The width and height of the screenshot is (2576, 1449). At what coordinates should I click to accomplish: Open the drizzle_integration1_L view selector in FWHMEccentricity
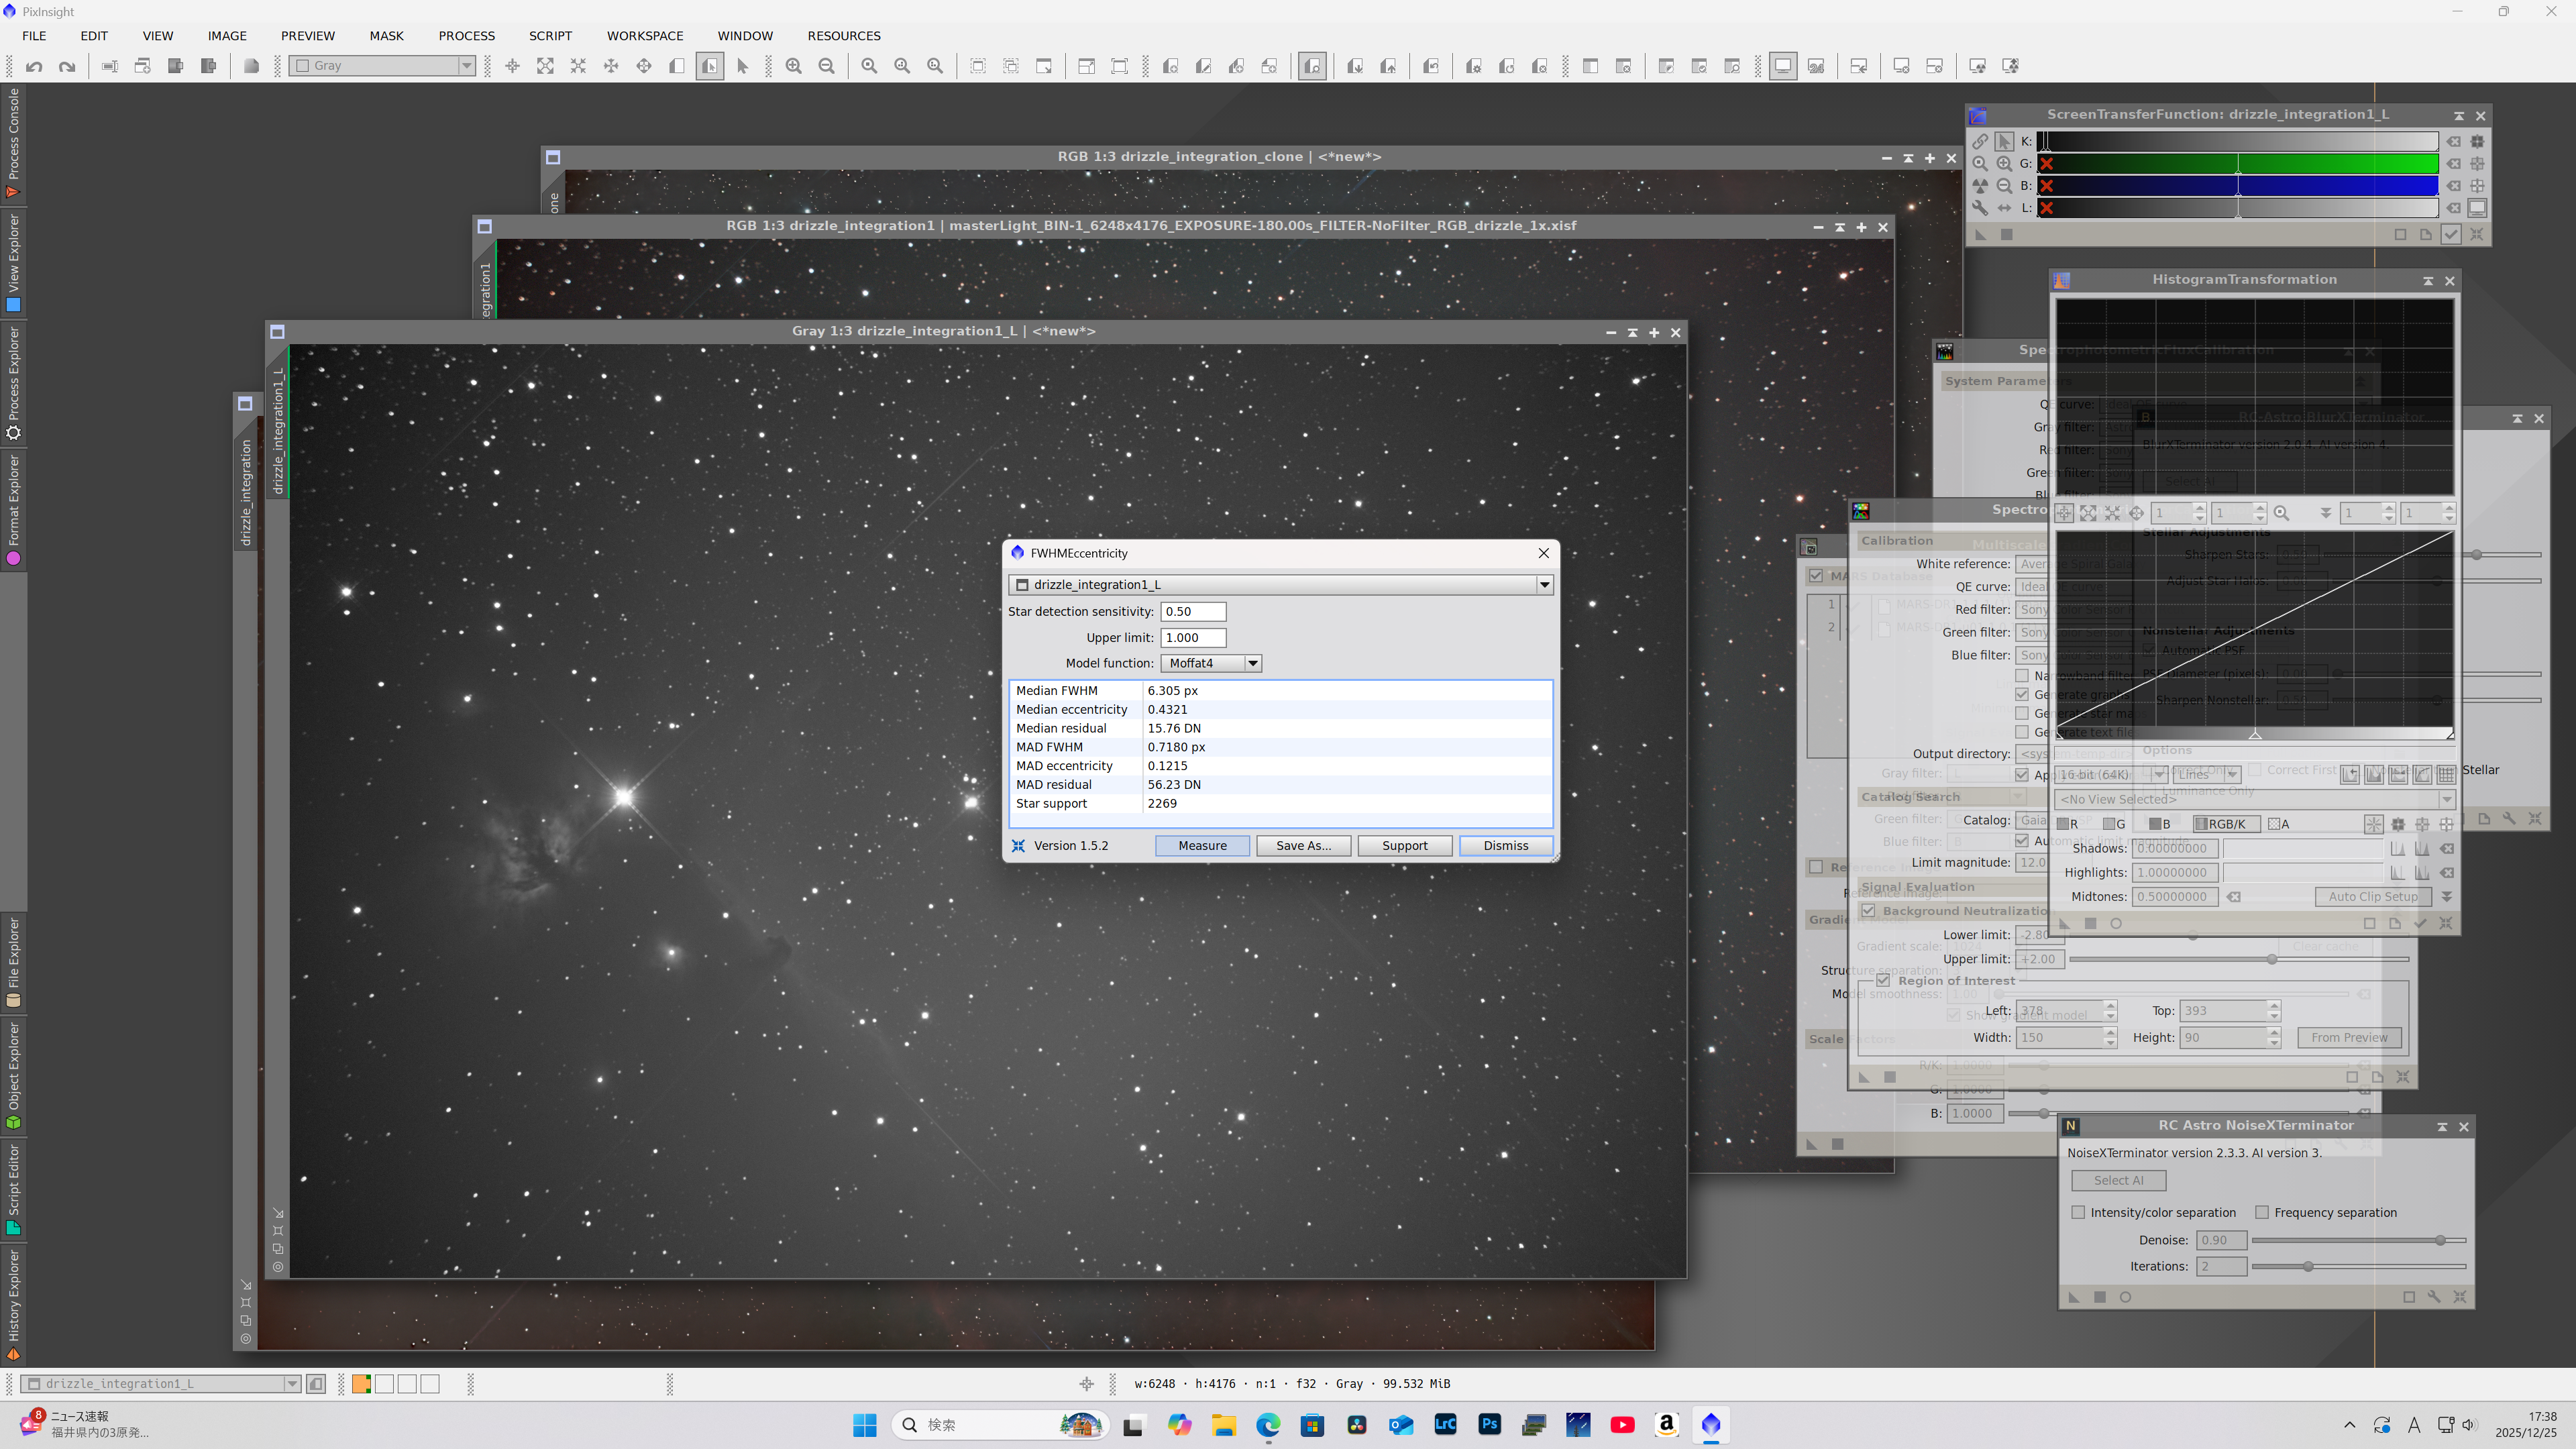[1544, 584]
